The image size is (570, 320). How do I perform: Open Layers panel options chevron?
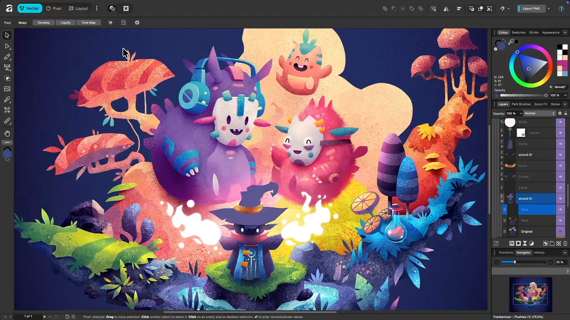(x=565, y=104)
